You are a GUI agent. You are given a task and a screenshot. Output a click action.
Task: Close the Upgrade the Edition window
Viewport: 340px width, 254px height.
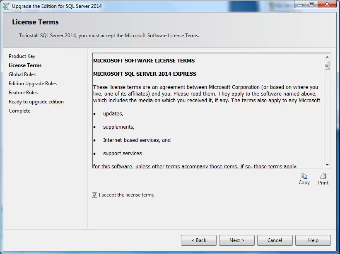click(327, 5)
